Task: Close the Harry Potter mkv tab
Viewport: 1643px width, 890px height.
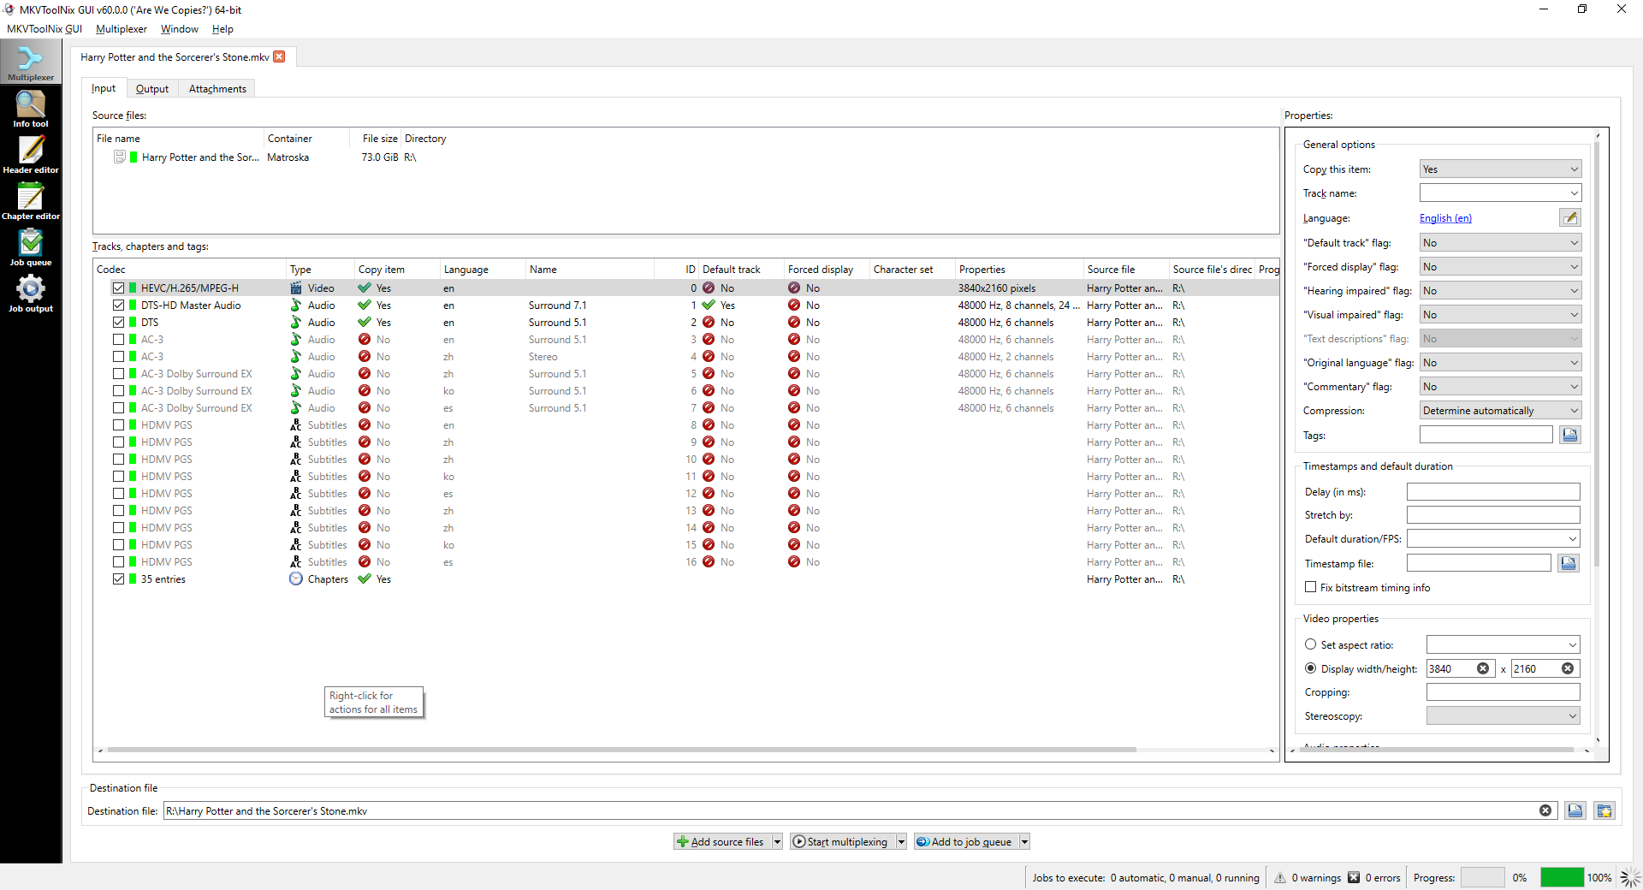Action: [279, 56]
